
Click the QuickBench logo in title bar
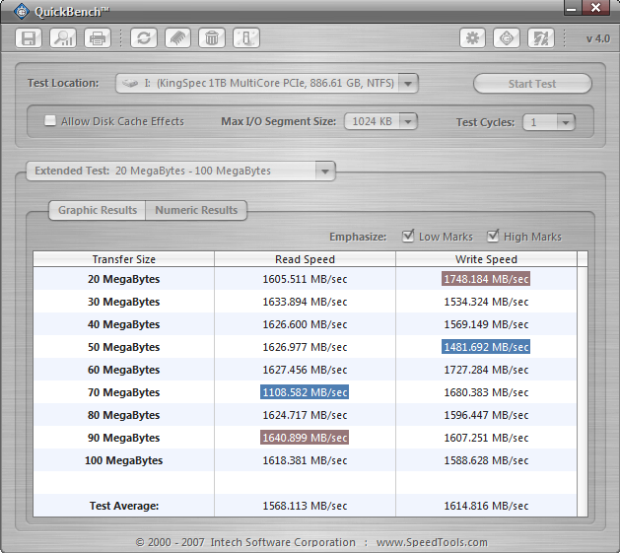point(19,11)
